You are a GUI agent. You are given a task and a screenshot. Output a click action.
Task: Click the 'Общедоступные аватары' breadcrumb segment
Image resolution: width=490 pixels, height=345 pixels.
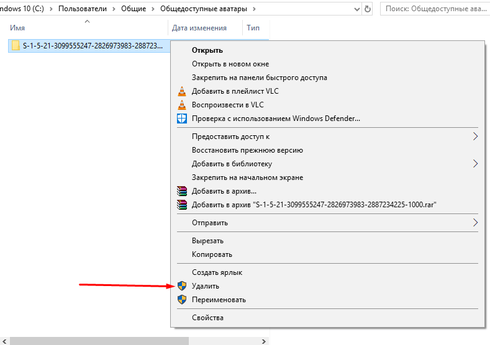[x=204, y=9]
